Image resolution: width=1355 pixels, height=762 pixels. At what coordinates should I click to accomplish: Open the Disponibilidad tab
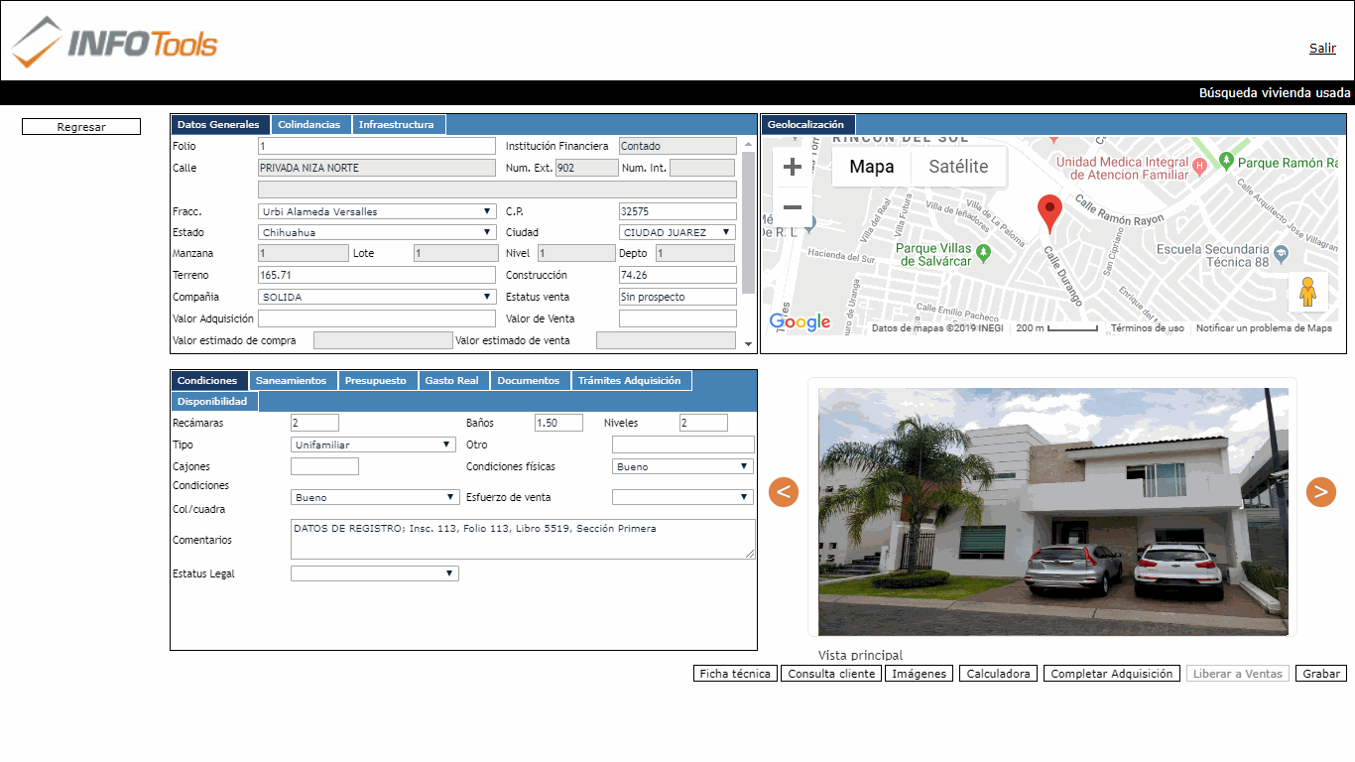[x=214, y=402]
